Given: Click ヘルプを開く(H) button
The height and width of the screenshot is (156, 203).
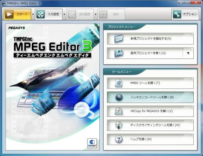Looking at the screenshot, I should pos(150,139).
